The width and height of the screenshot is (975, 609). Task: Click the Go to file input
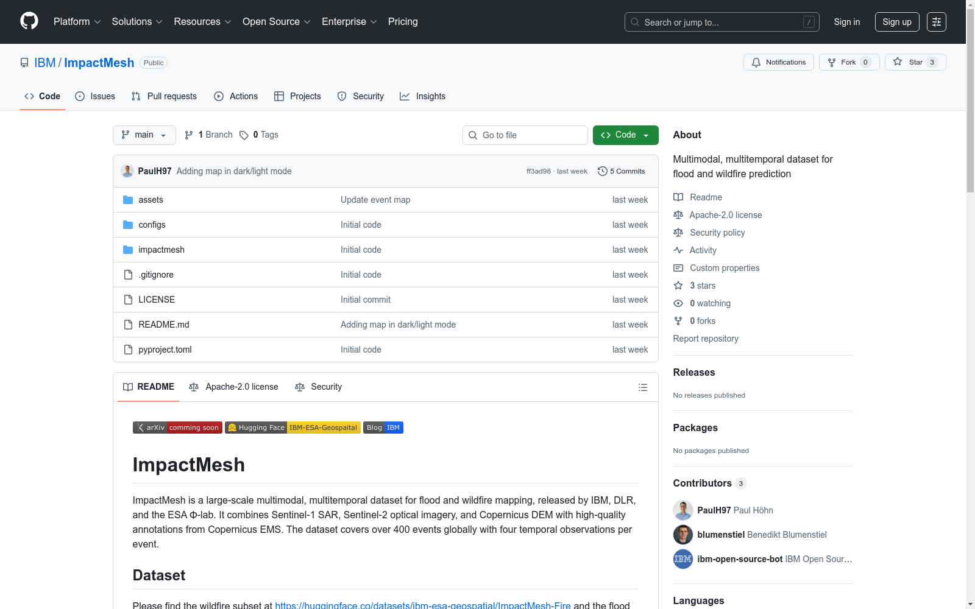pos(525,135)
